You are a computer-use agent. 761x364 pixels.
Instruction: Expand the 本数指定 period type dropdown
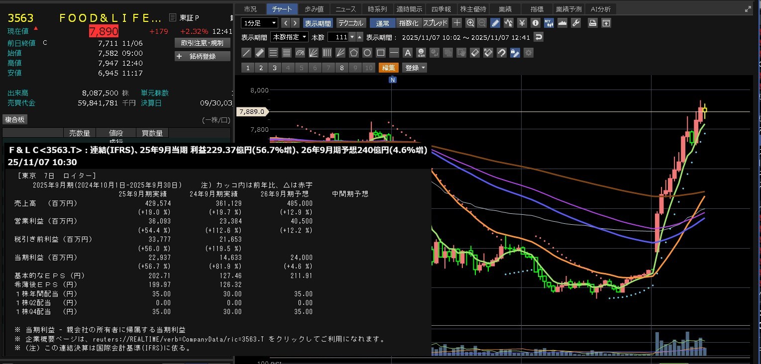(x=289, y=37)
